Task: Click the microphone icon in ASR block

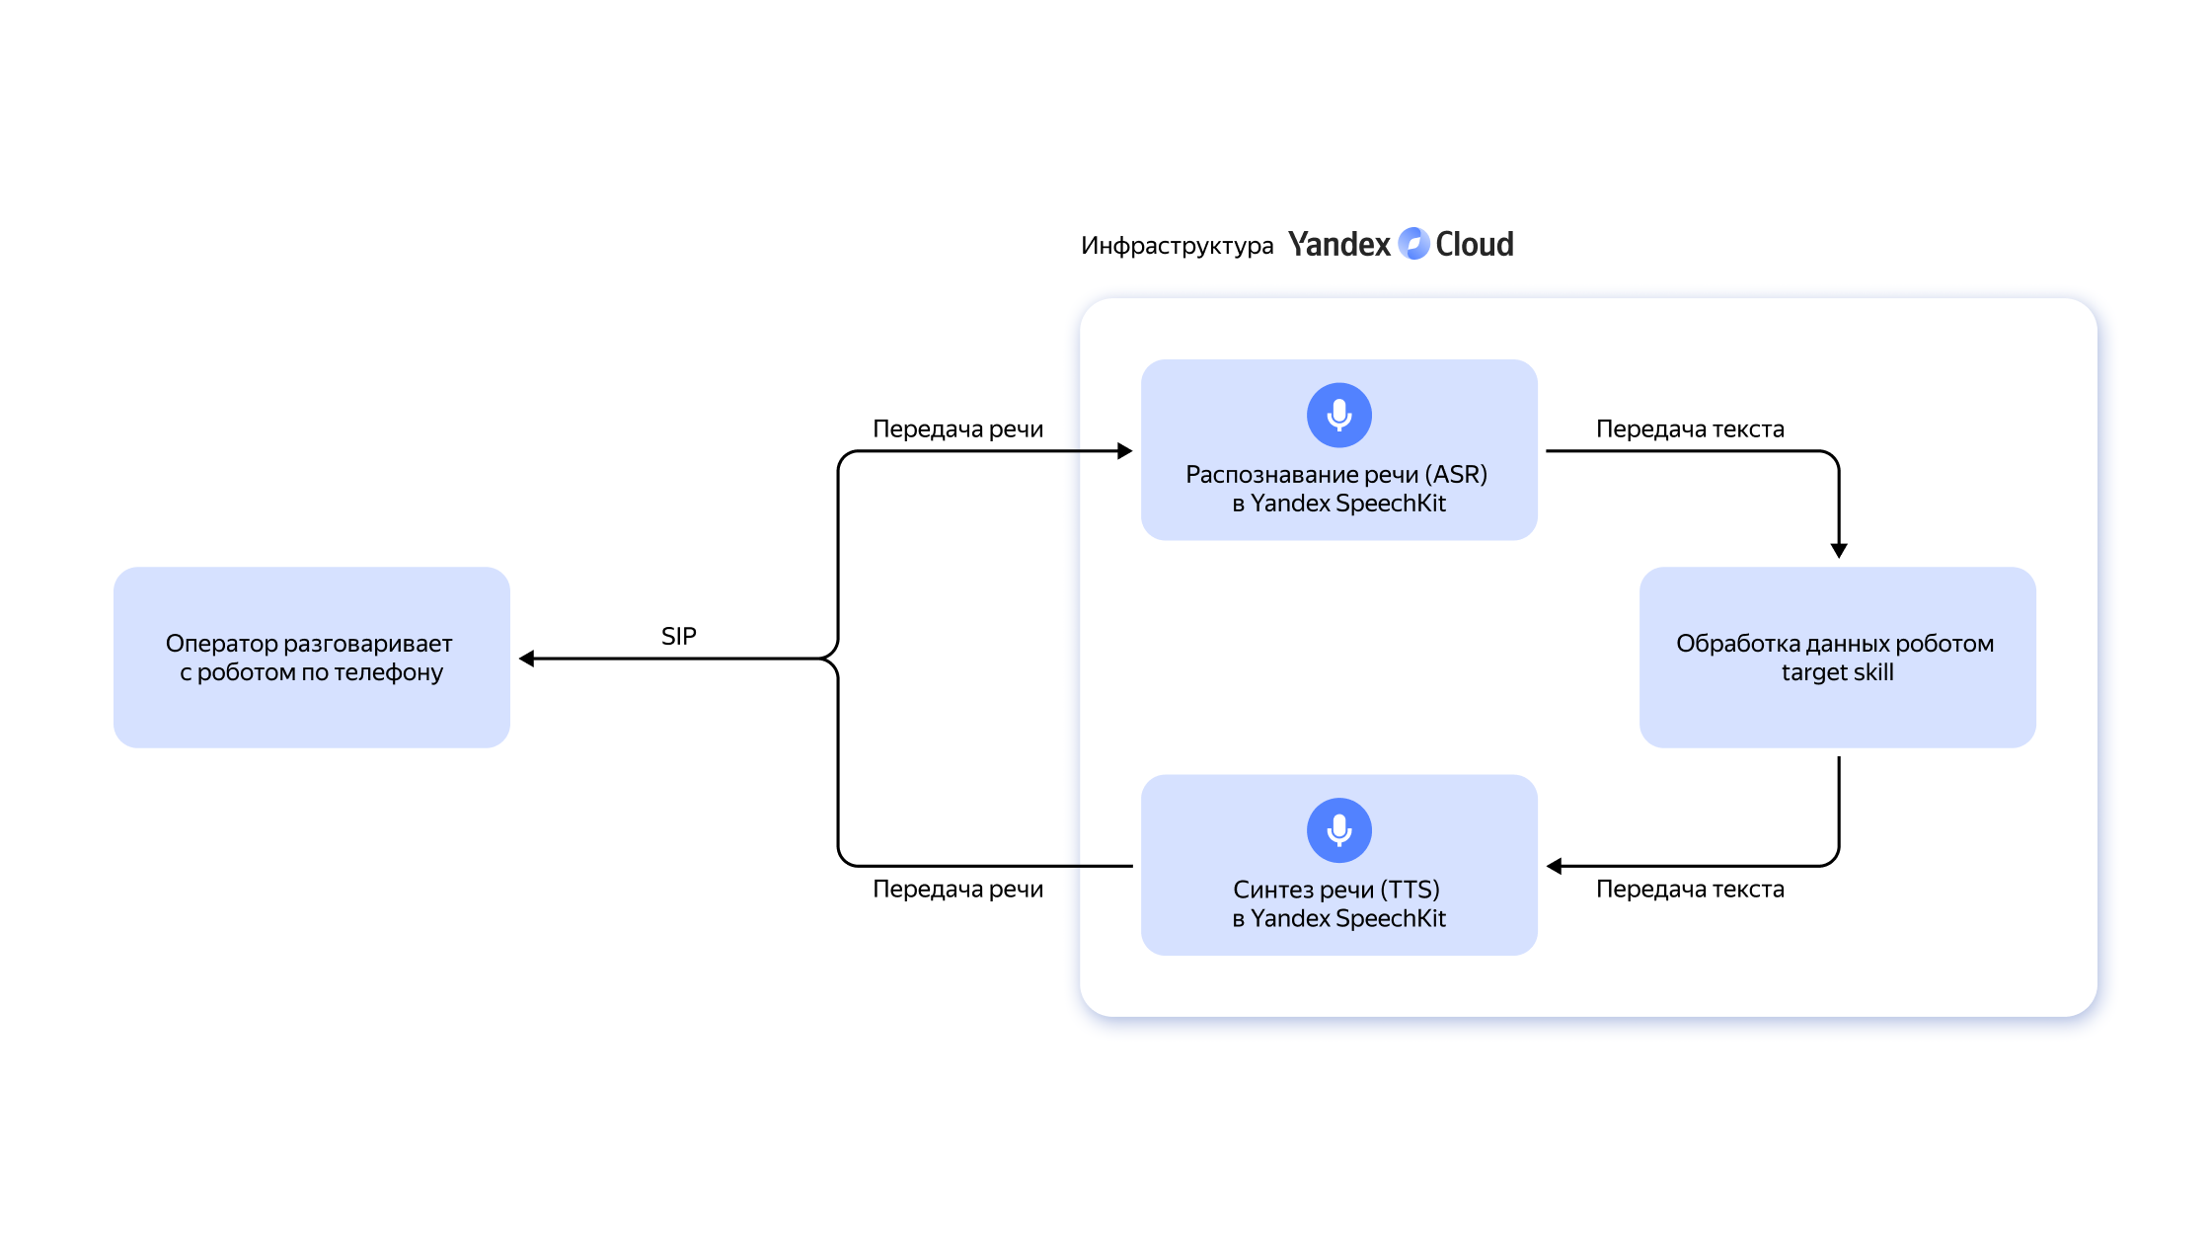Action: coord(1338,415)
